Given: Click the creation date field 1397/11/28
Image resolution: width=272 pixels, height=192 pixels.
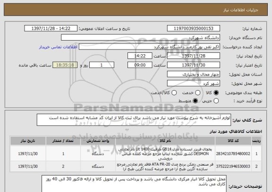Looking at the screenshot, I should [x=194, y=56].
